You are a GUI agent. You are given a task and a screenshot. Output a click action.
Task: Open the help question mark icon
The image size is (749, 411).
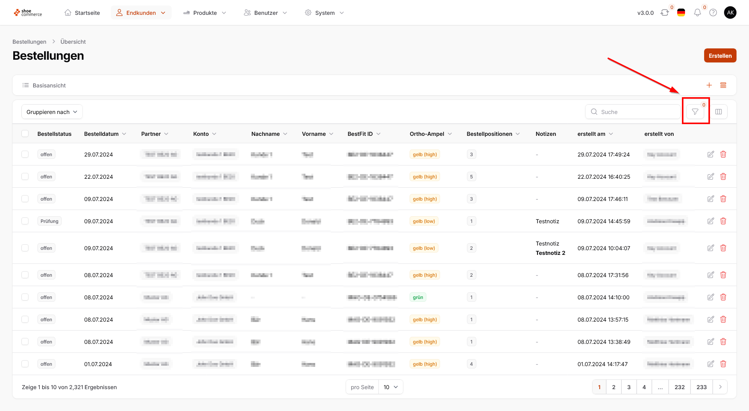coord(713,13)
